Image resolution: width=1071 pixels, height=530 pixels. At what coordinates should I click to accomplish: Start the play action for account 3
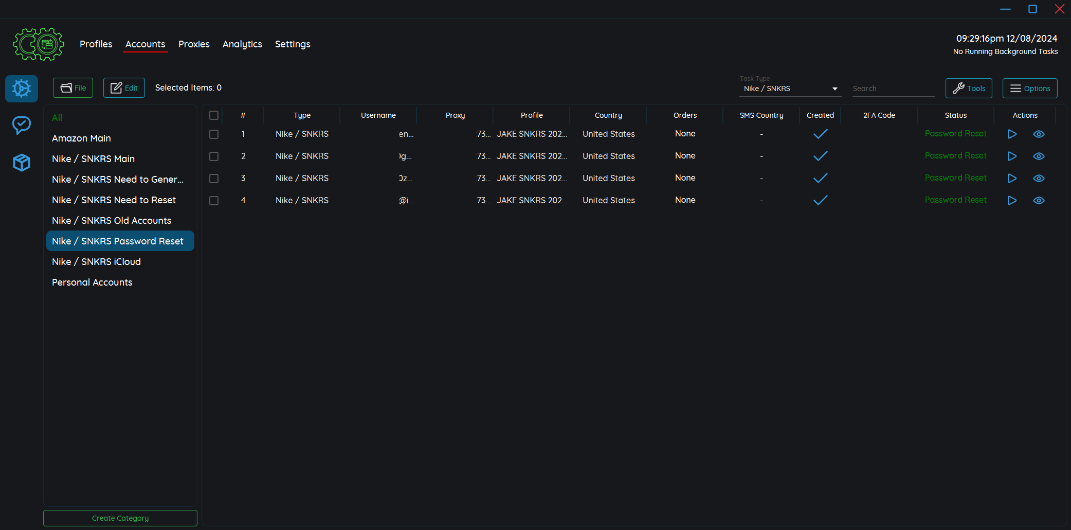(x=1012, y=179)
